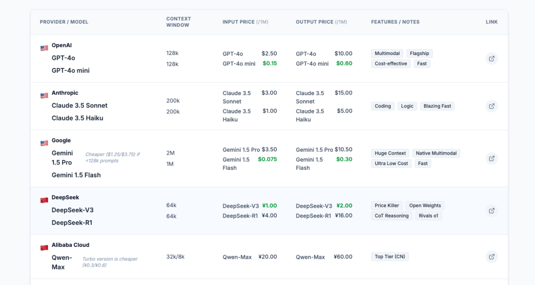Select the Price Killer tag
This screenshot has height=285, width=535.
[x=386, y=206]
